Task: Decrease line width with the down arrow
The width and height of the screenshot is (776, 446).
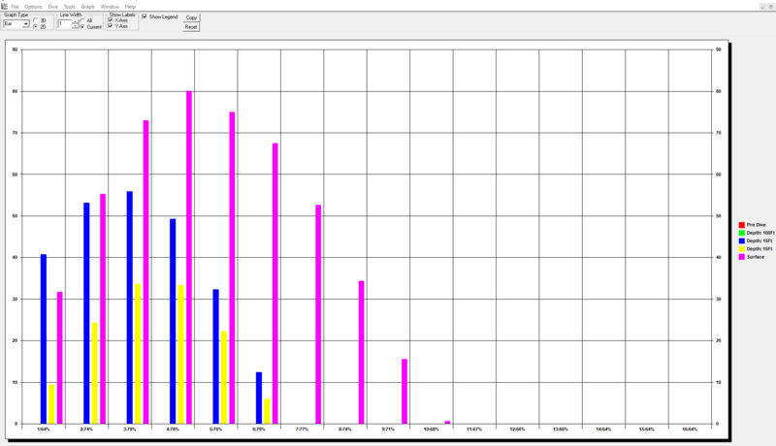Action: pyautogui.click(x=74, y=26)
